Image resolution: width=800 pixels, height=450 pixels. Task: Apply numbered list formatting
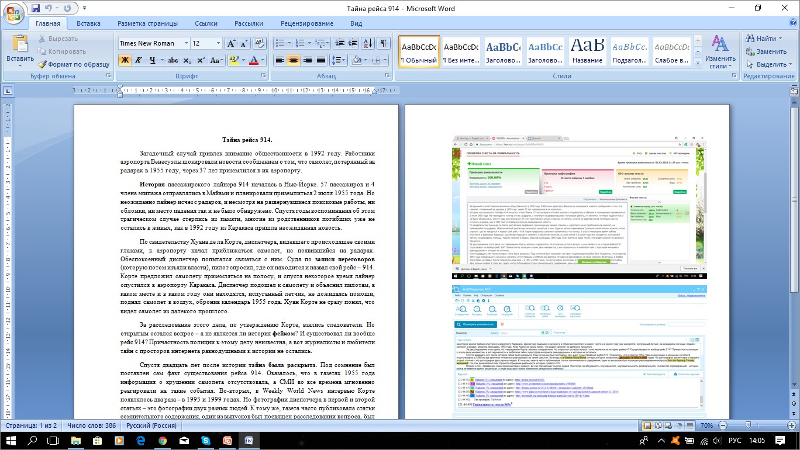click(x=301, y=44)
